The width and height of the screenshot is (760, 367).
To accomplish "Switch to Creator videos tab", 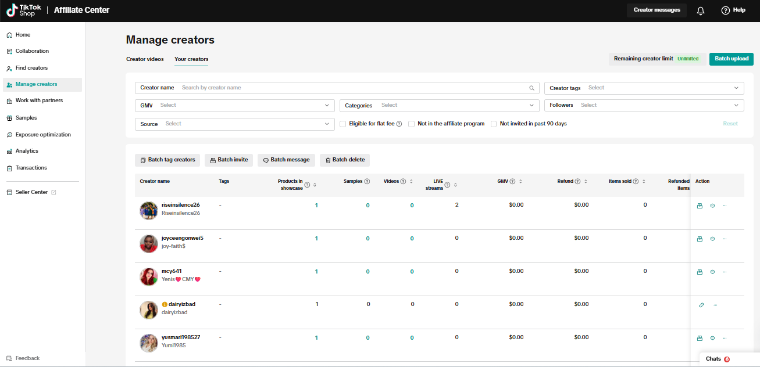I will [145, 59].
